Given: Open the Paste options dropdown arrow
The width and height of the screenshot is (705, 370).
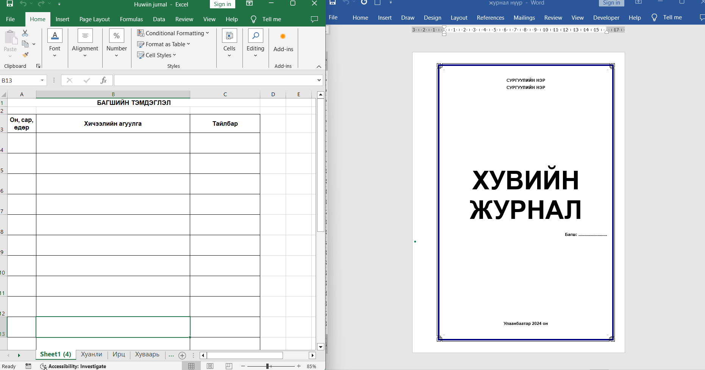Looking at the screenshot, I should click(10, 56).
